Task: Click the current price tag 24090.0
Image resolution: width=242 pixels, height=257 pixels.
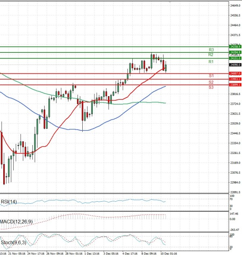Action: (235, 65)
